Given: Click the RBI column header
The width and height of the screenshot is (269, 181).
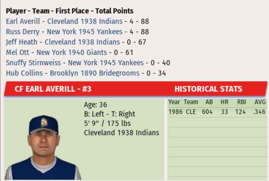Looking at the screenshot, I should coord(241,102).
